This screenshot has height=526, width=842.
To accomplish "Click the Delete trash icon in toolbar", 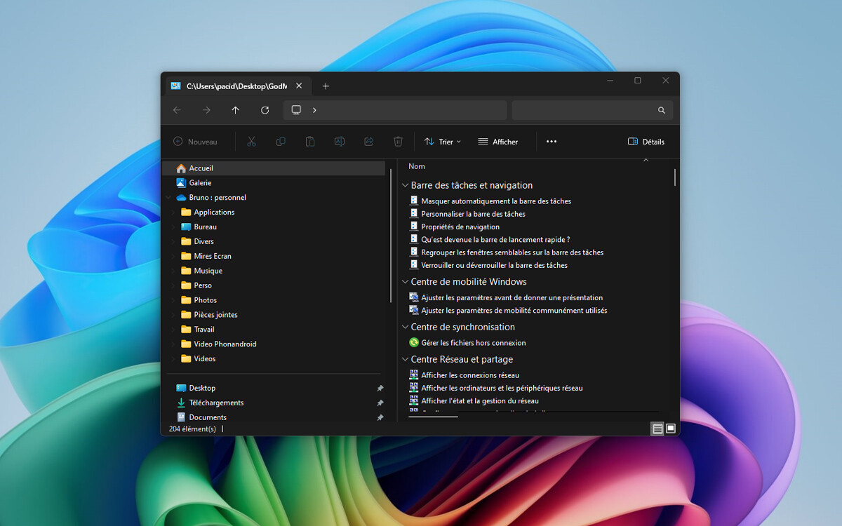I will (398, 142).
